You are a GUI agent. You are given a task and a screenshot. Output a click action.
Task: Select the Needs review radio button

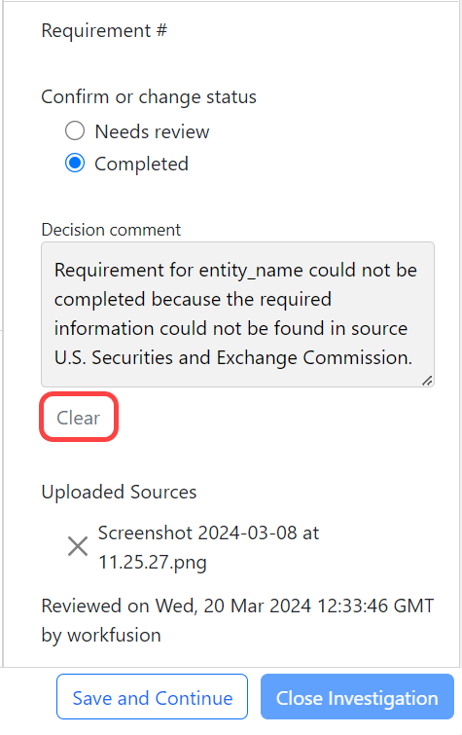coord(75,130)
